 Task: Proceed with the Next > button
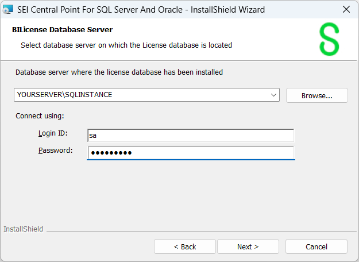point(248,246)
